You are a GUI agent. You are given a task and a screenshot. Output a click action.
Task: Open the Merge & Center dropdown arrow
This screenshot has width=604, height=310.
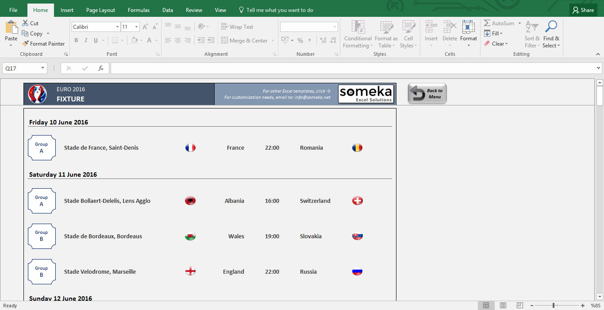click(273, 41)
